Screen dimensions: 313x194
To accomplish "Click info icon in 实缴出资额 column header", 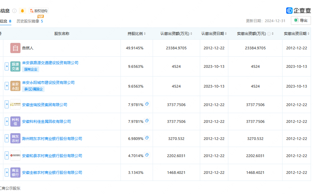I will coord(269,34).
